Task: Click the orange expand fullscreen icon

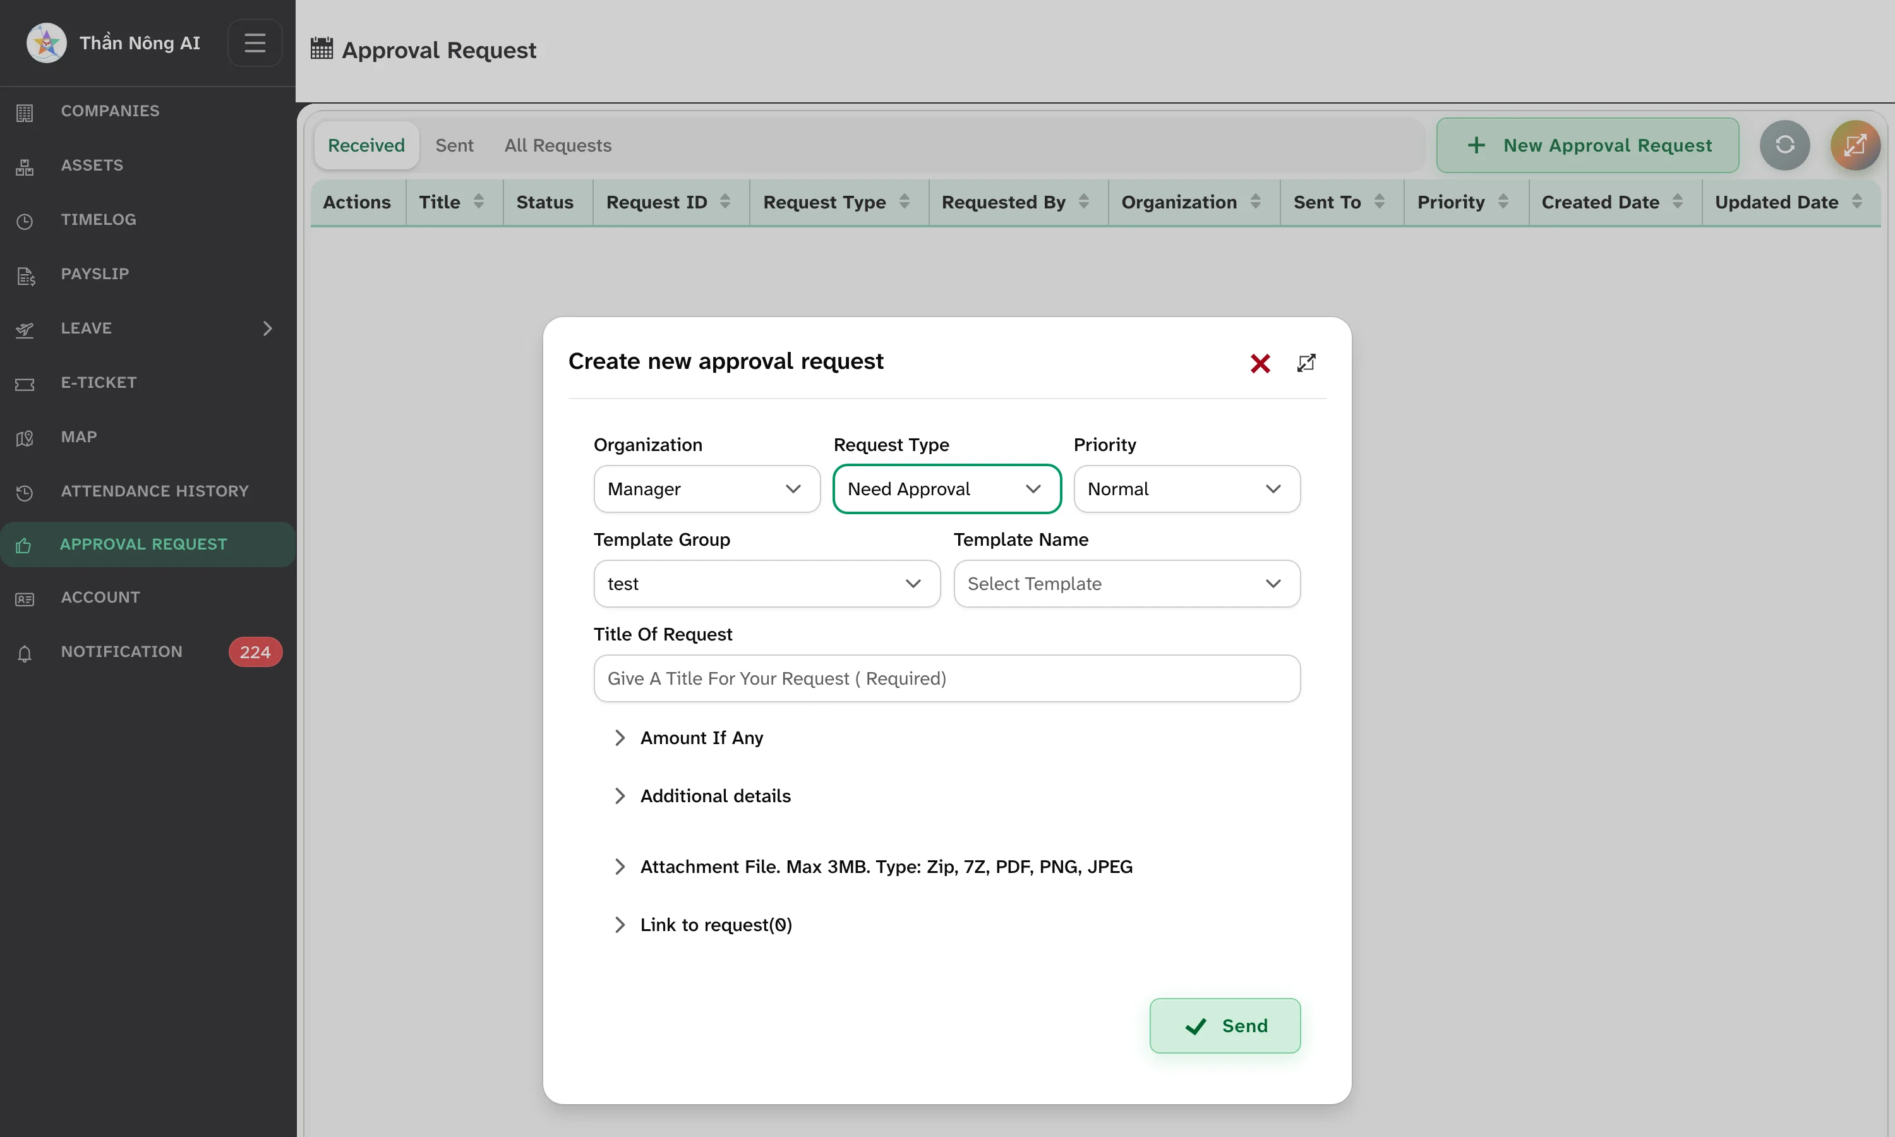Action: coord(1855,145)
